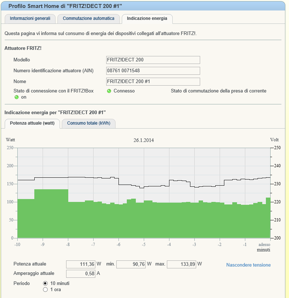Viewport: 289px width, 298px height.
Task: Click the Nascondere tensione link
Action: click(248, 265)
